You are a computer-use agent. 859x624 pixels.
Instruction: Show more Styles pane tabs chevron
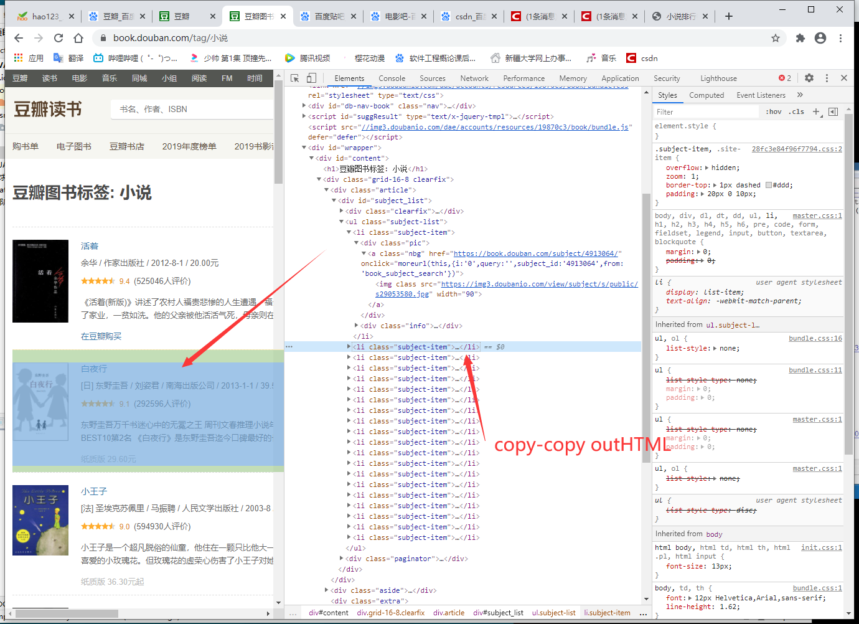[x=800, y=95]
